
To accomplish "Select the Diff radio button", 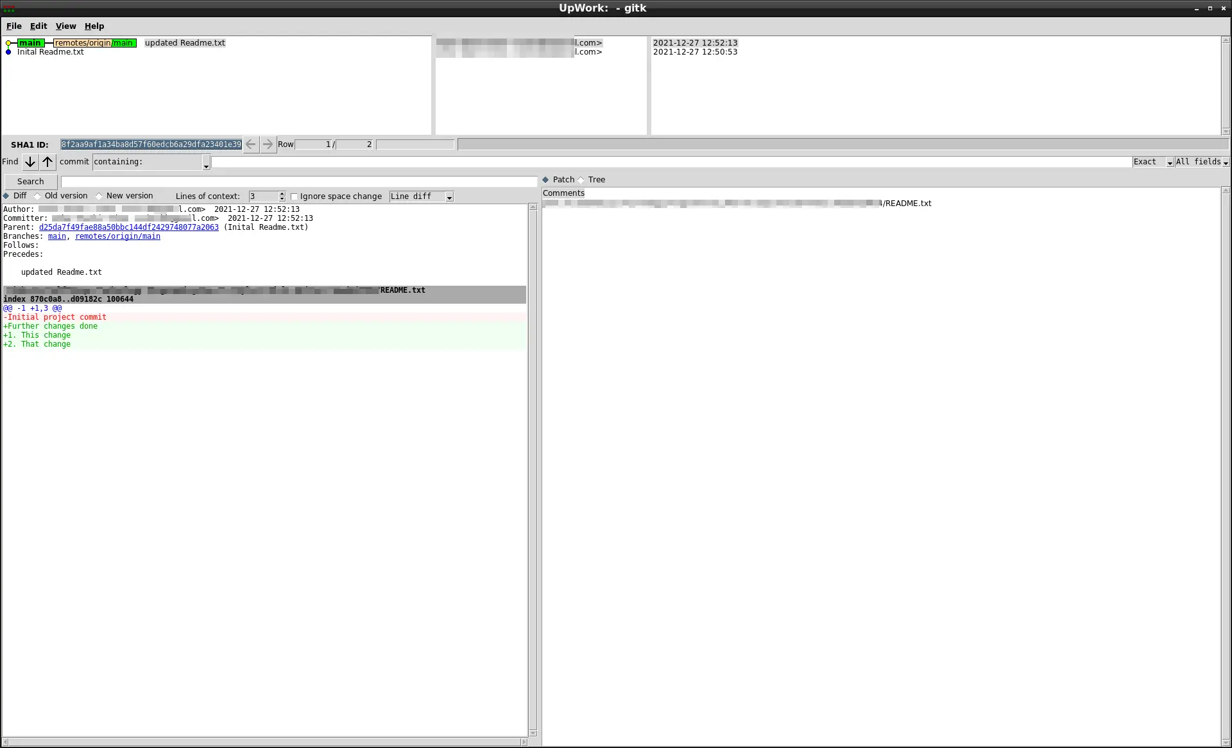I will pyautogui.click(x=6, y=196).
